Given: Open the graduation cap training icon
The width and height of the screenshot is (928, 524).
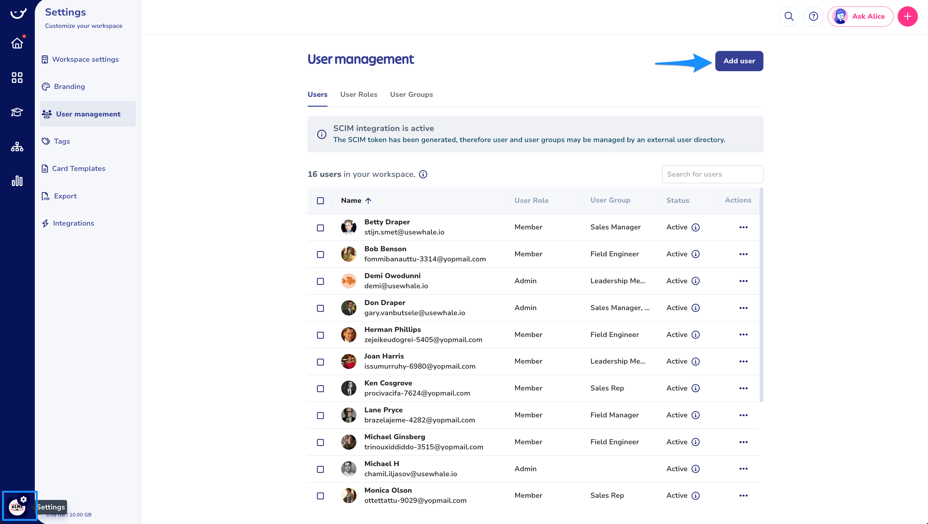Looking at the screenshot, I should [17, 112].
